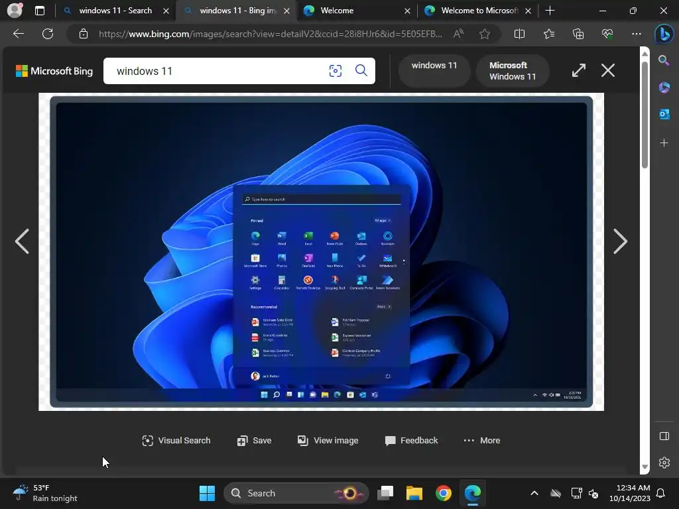679x509 pixels.
Task: Open the Collections panel
Action: (x=578, y=34)
